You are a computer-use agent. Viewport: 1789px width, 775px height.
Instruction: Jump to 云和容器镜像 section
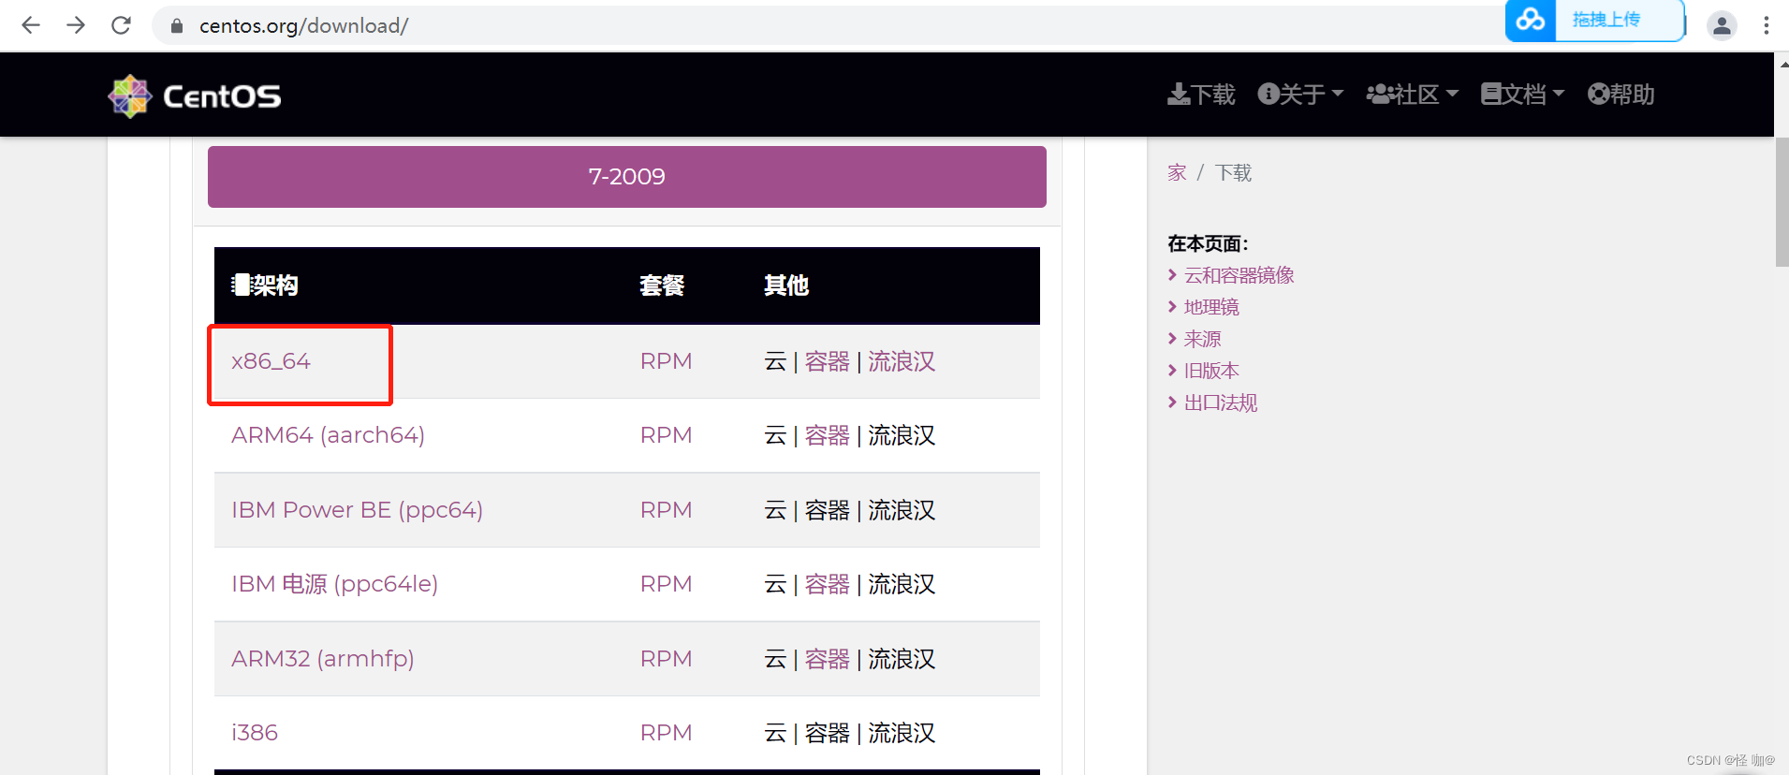[1239, 275]
